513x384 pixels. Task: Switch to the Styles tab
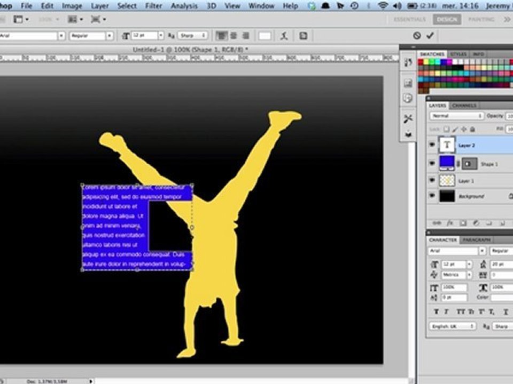(x=458, y=54)
